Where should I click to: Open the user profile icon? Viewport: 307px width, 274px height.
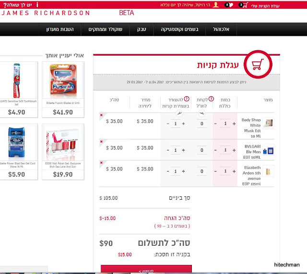tap(216, 5)
